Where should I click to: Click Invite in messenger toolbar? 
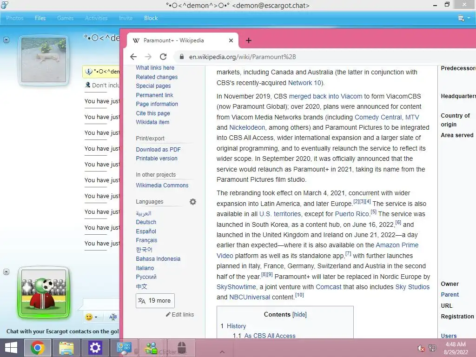click(126, 18)
